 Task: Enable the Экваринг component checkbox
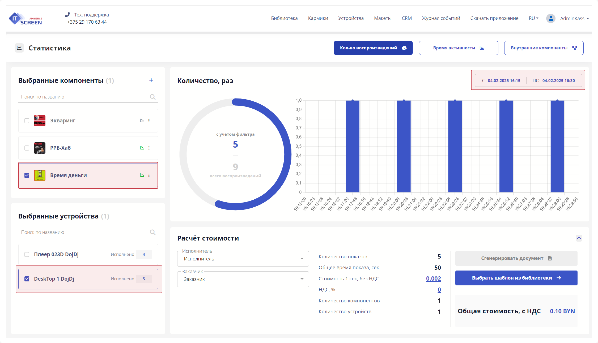(27, 121)
